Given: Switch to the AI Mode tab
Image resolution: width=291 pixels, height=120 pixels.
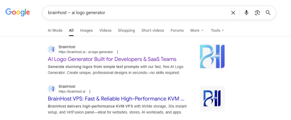Looking at the screenshot, I should [x=55, y=30].
